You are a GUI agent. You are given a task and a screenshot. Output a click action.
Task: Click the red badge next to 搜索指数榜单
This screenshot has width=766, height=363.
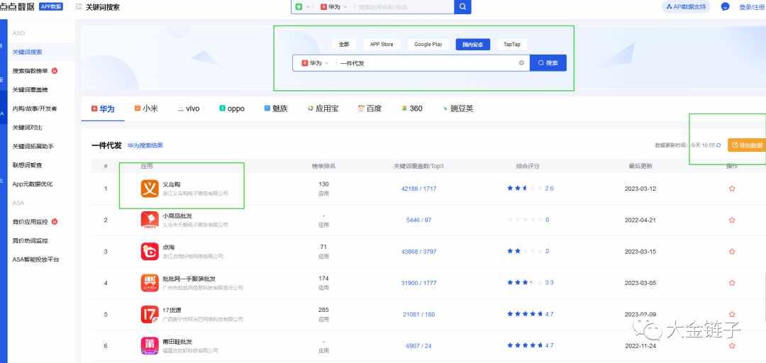[54, 71]
